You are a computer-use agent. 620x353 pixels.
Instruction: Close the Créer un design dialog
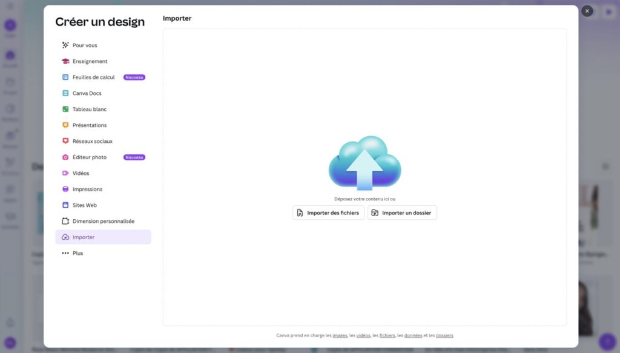click(587, 11)
